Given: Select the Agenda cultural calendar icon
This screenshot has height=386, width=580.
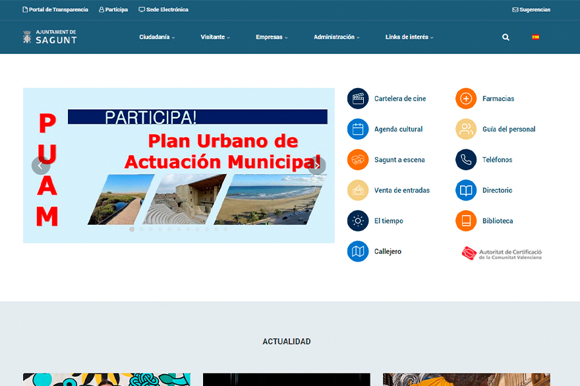Looking at the screenshot, I should click(358, 129).
